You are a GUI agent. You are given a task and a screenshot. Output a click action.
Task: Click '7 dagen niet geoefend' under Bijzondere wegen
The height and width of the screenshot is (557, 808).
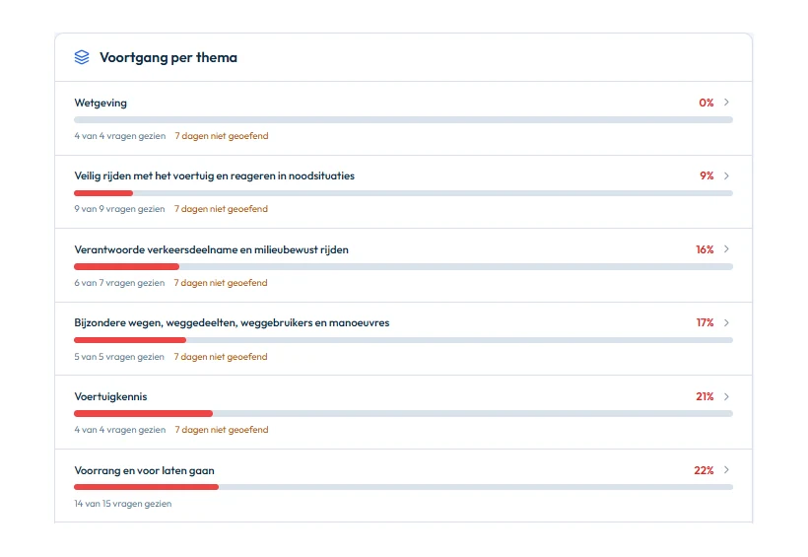coord(221,356)
